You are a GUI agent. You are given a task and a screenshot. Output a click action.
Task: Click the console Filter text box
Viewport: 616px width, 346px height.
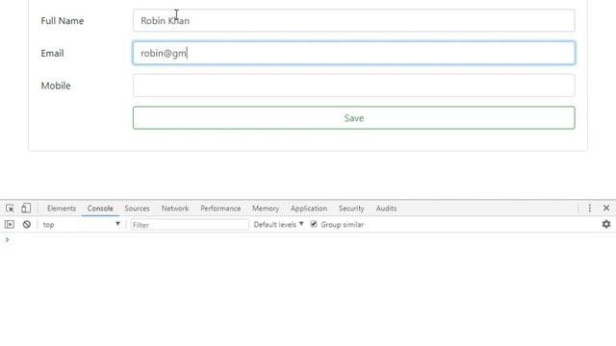pyautogui.click(x=190, y=225)
